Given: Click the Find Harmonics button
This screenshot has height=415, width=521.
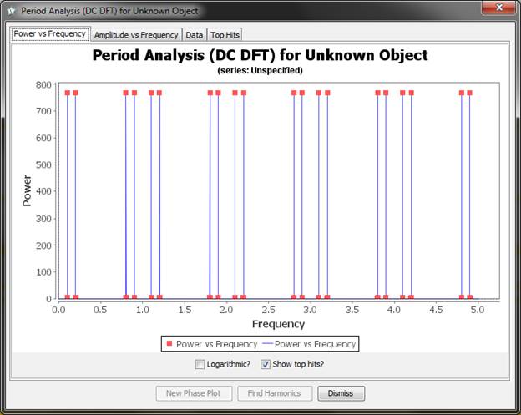Looking at the screenshot, I should pyautogui.click(x=275, y=393).
